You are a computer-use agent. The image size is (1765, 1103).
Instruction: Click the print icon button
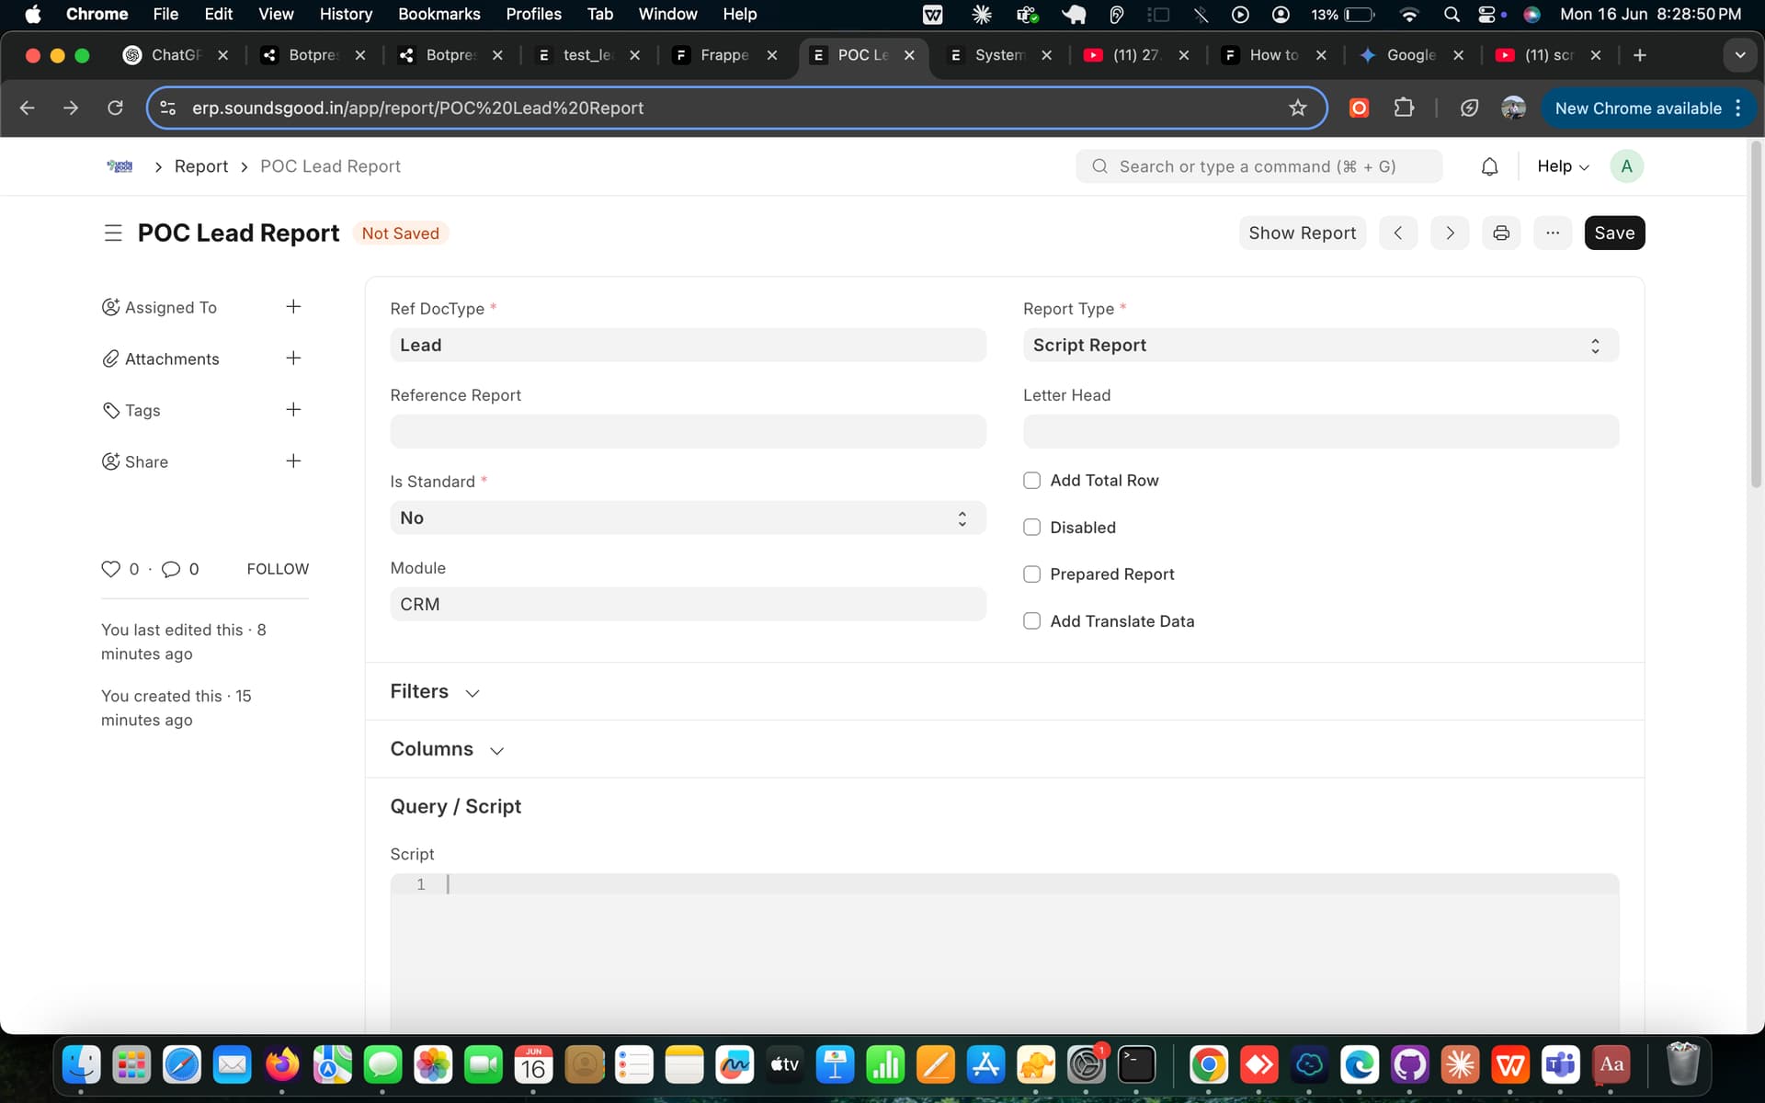pos(1501,233)
